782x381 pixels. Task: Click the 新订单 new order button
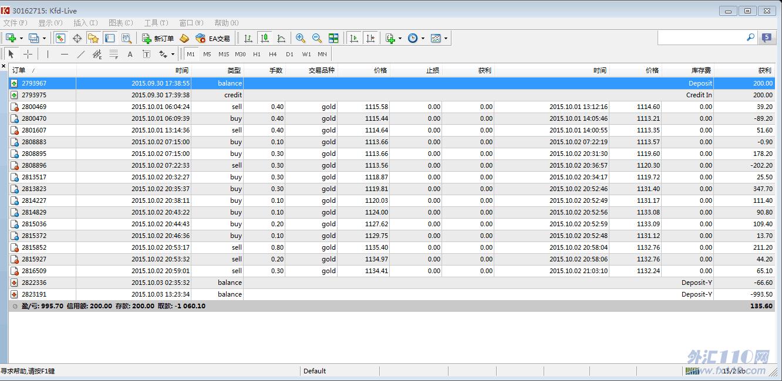158,38
